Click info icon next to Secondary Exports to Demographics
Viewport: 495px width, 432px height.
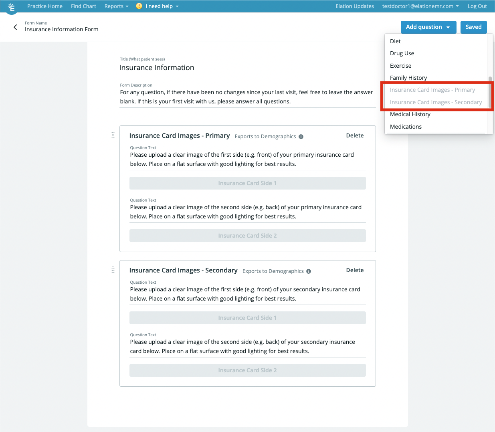pyautogui.click(x=309, y=271)
